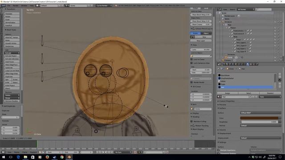The image size is (285, 160).
Task: Open Chrome from taskbar
Action: [62, 157]
